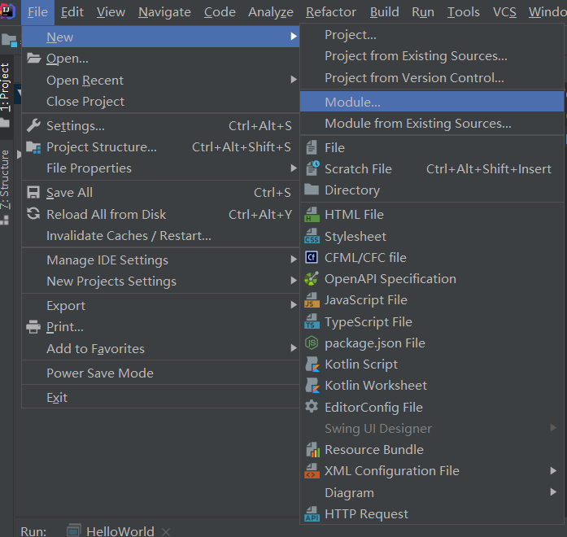
Task: Choose Project from Version Control...
Action: (x=432, y=78)
